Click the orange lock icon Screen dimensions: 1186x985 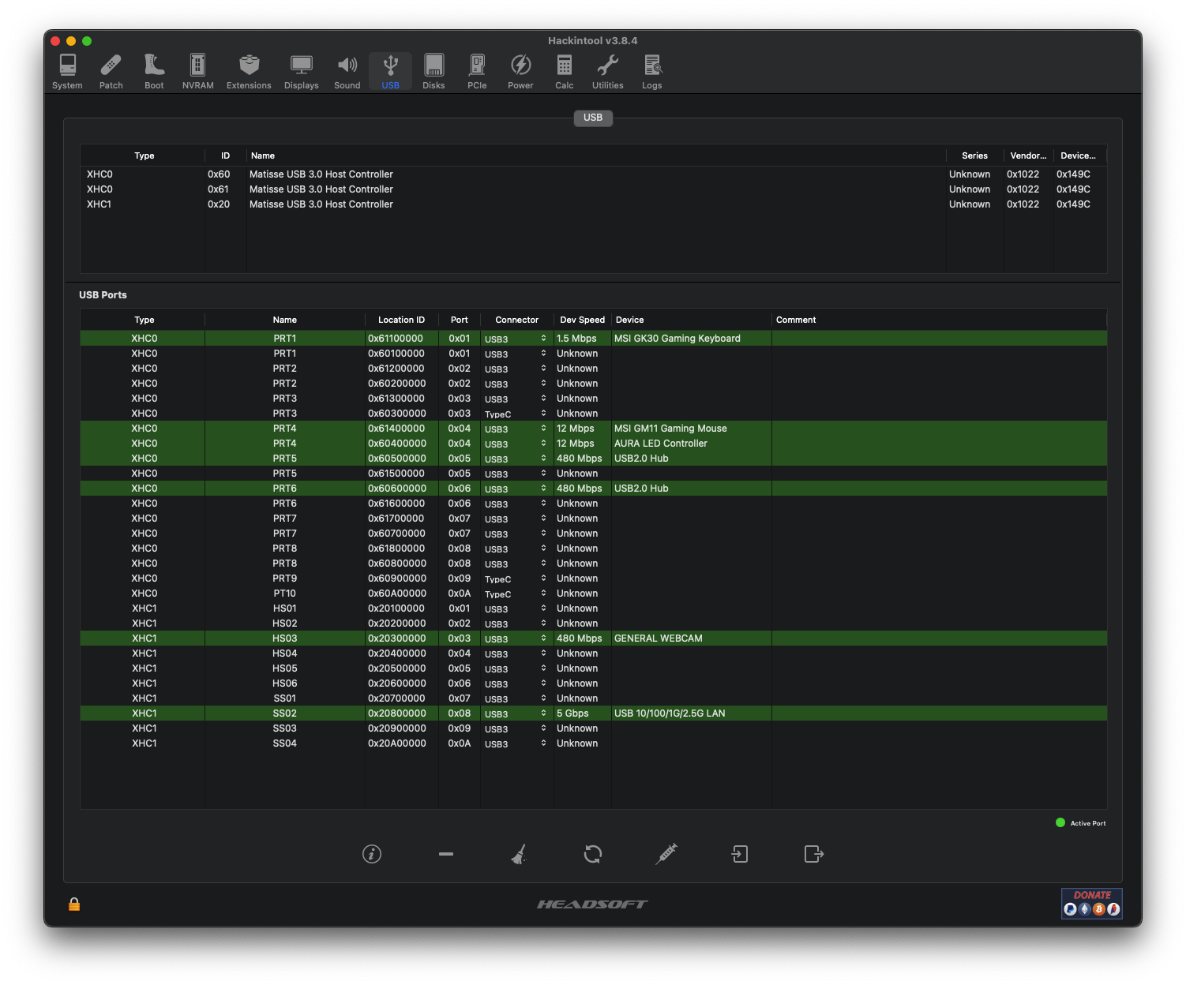pos(74,904)
